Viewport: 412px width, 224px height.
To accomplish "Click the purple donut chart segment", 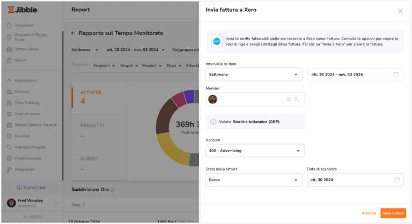I will 189,96.
